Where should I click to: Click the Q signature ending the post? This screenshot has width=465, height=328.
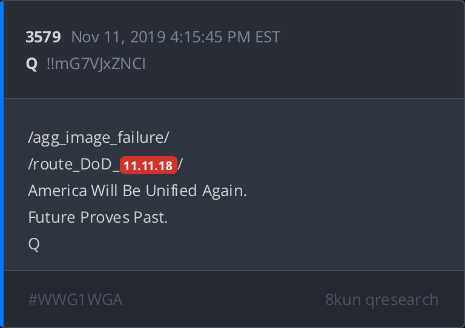click(x=34, y=244)
